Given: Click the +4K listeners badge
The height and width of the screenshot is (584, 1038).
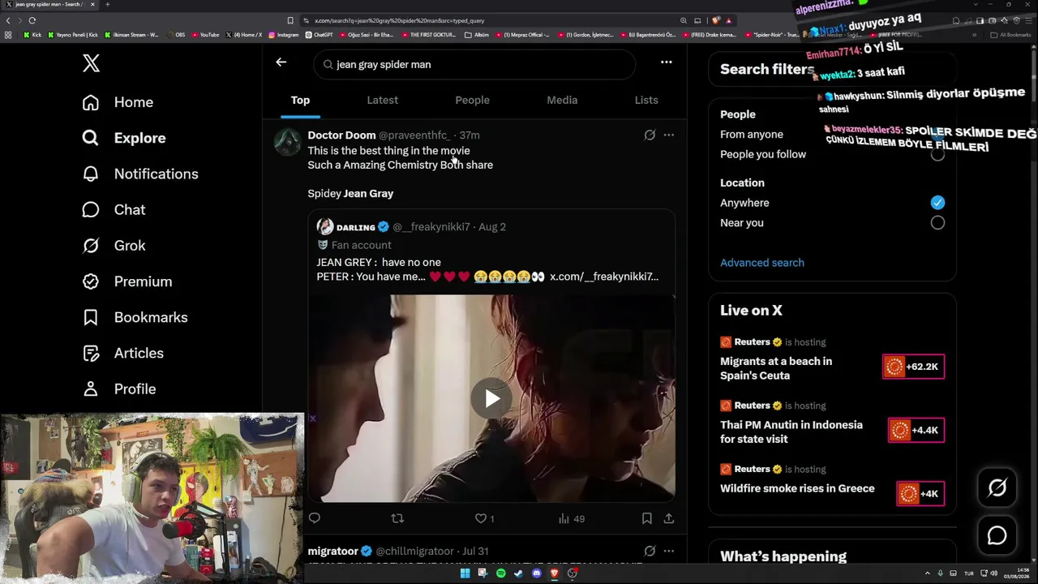Looking at the screenshot, I should click(x=920, y=493).
